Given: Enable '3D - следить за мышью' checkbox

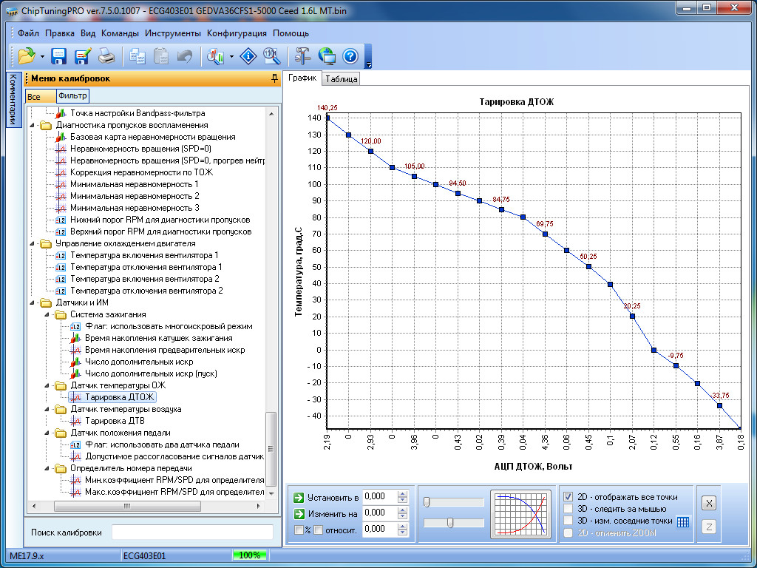Looking at the screenshot, I should (568, 509).
